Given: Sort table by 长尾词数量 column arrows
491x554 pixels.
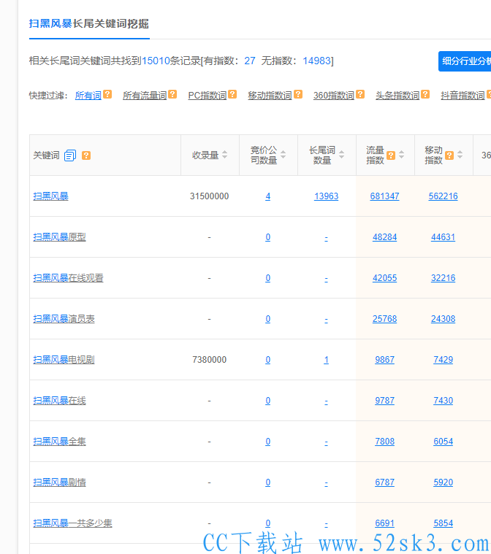Looking at the screenshot, I should coord(341,155).
